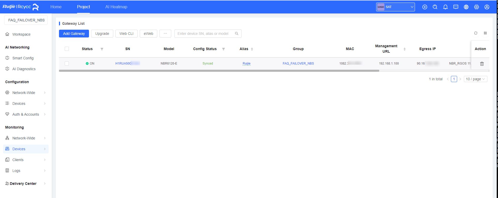This screenshot has width=498, height=198.
Task: Delete the NBR6120-E gateway via the trash icon
Action: click(x=482, y=64)
